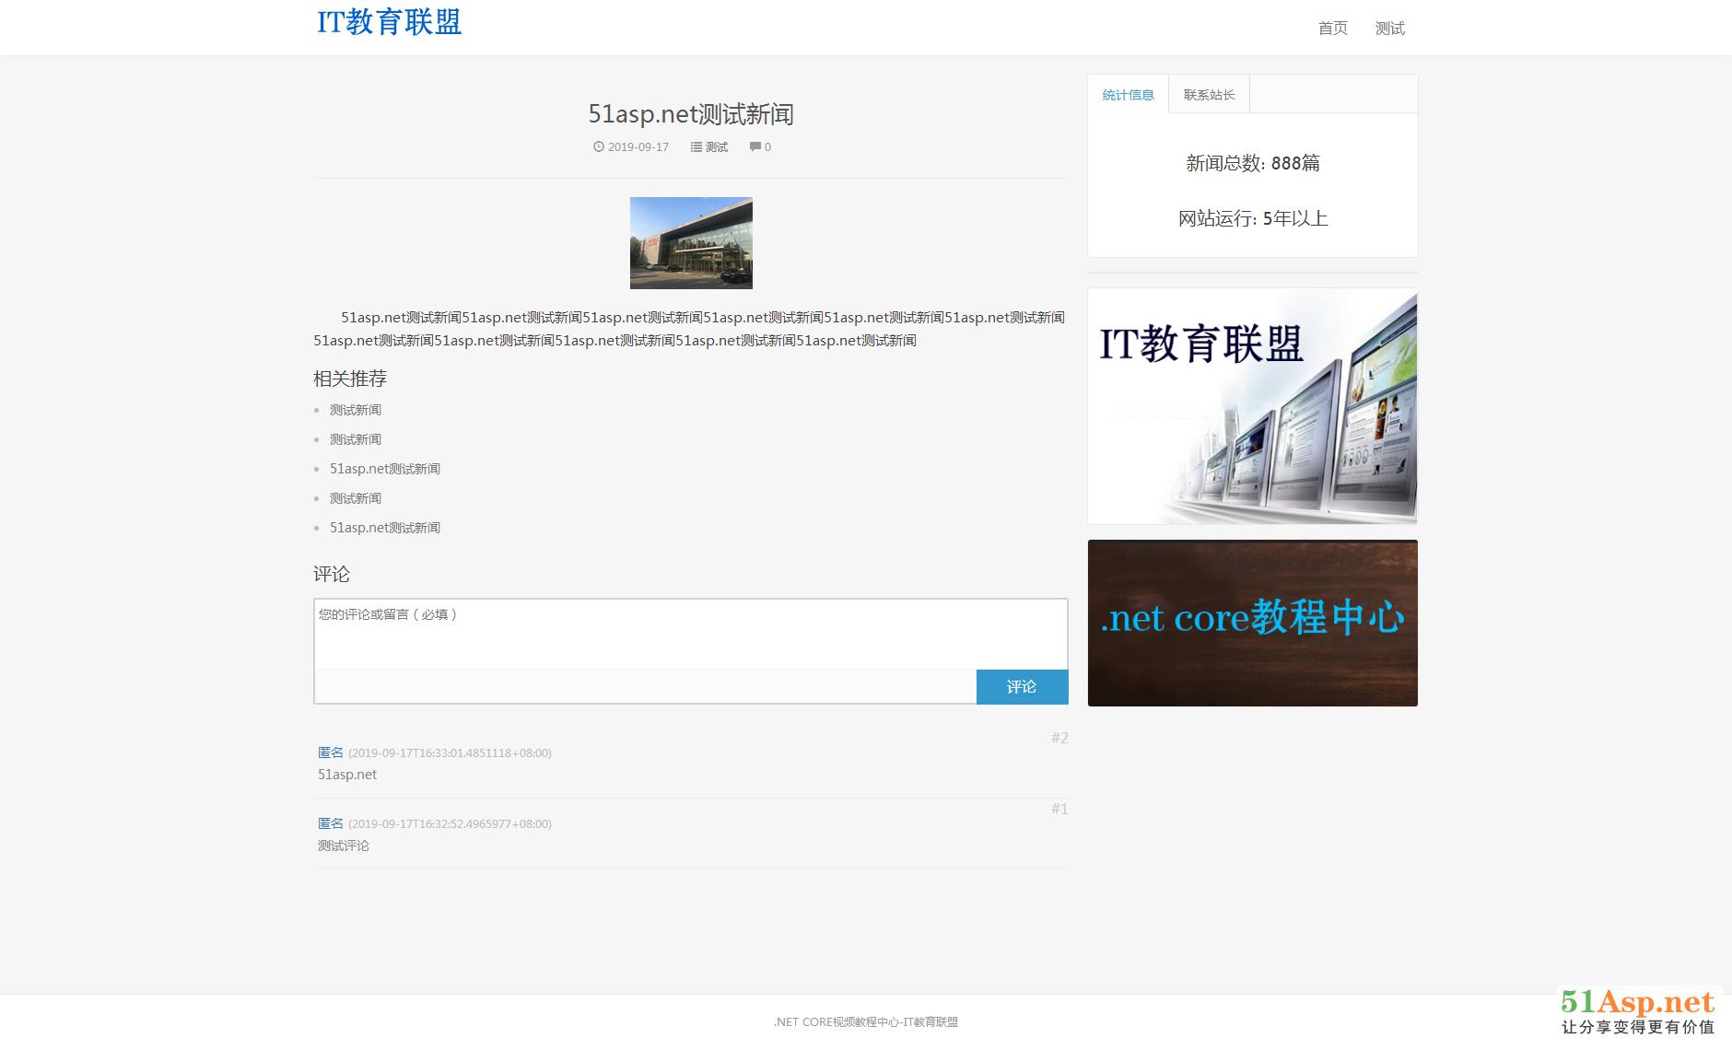Open the third recommendation 51asp.net测试新闻
The image size is (1732, 1050).
[x=385, y=469]
